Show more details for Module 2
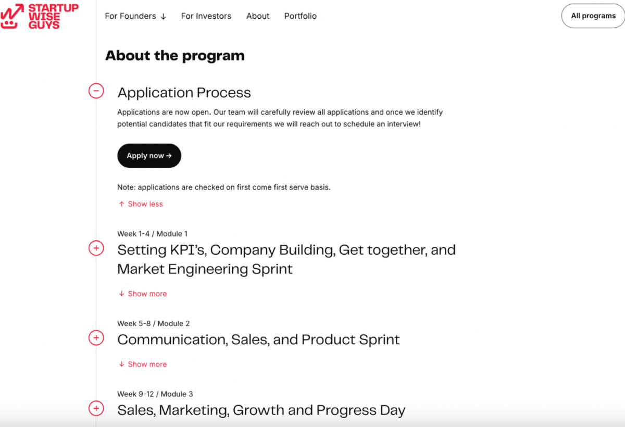The image size is (625, 427). [x=147, y=364]
